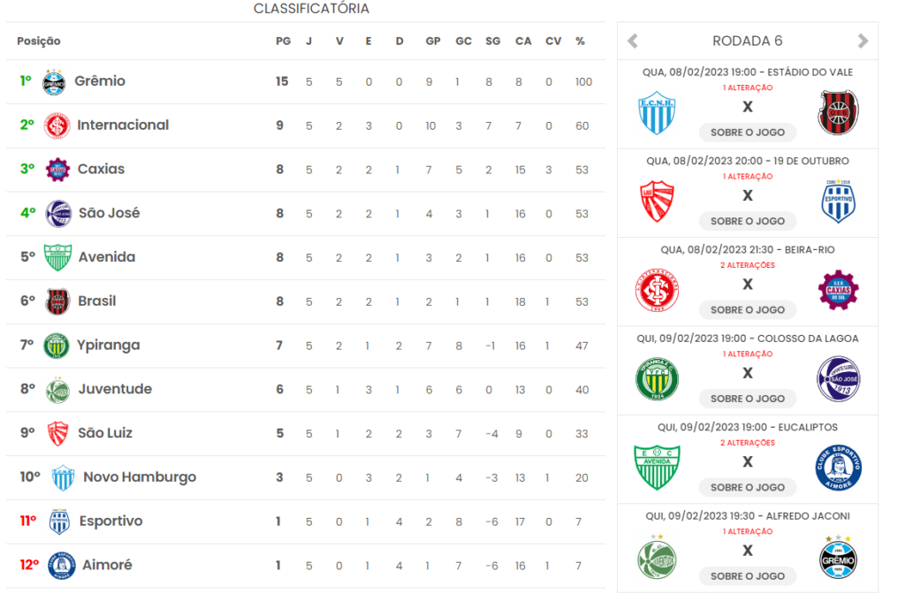This screenshot has height=609, width=905.
Task: Click the Esportivo team name in the table
Action: click(x=110, y=521)
